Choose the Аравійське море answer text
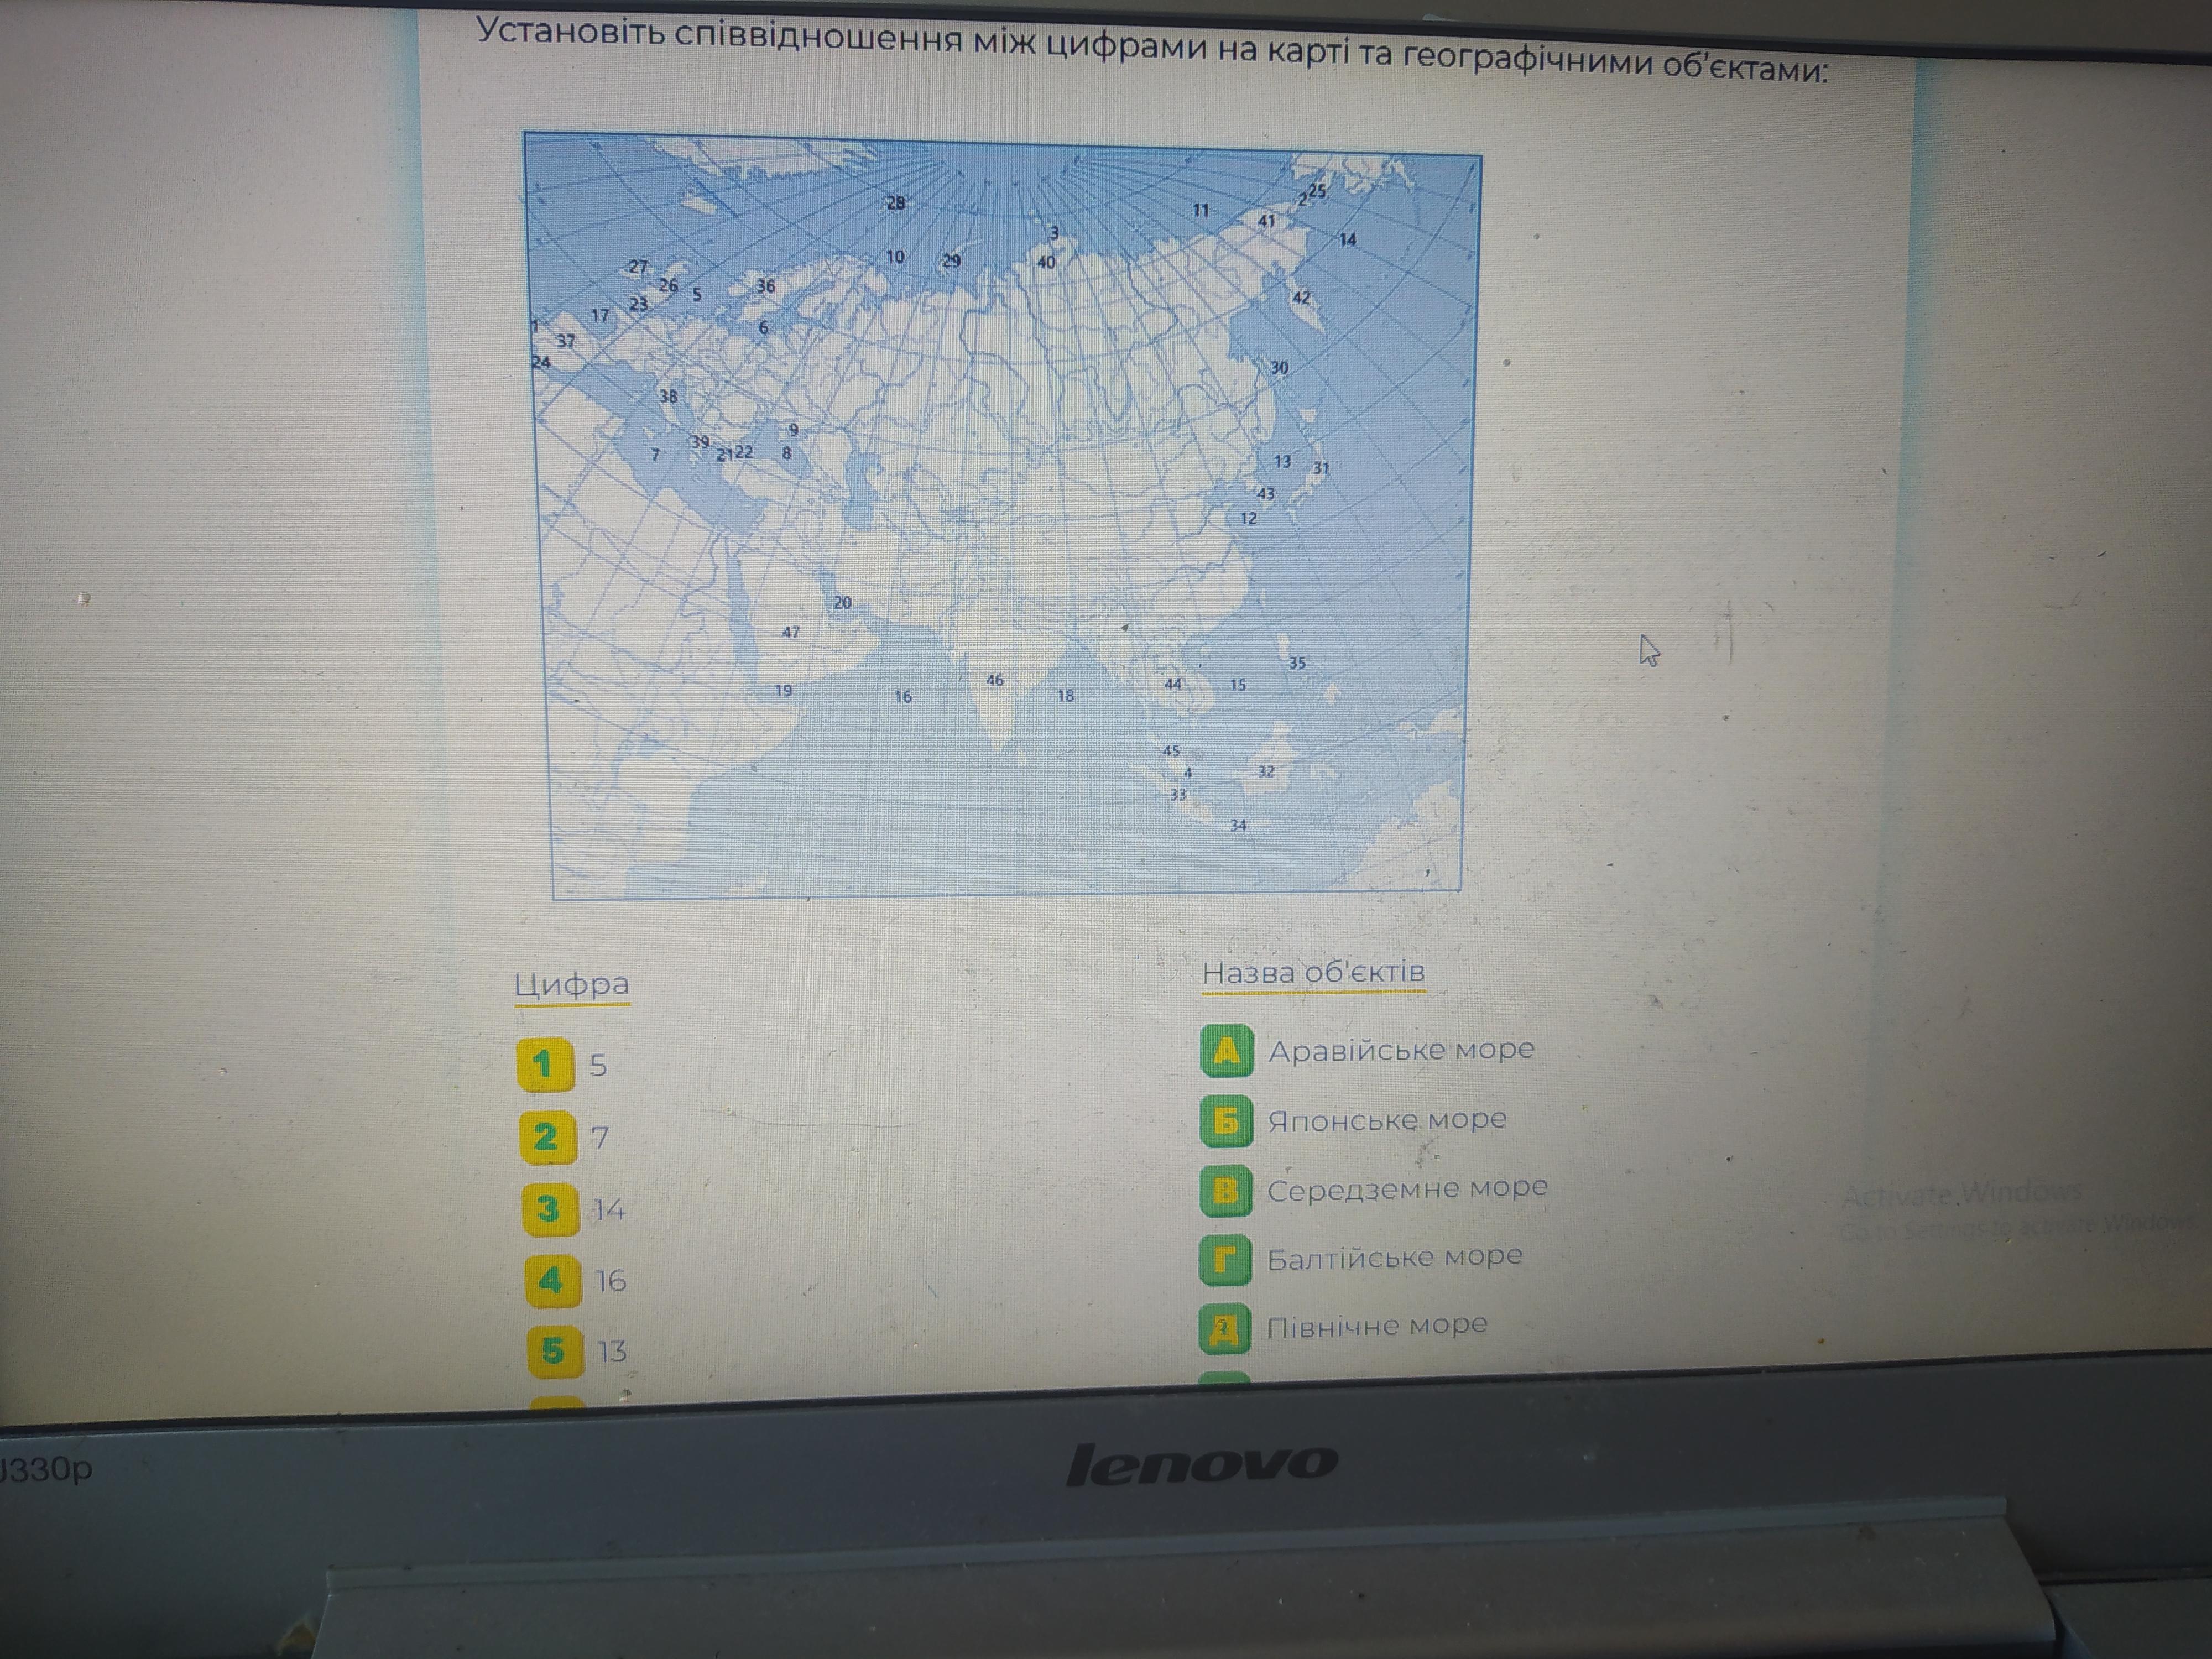Screen dimensions: 2212x1659 click(1401, 1050)
